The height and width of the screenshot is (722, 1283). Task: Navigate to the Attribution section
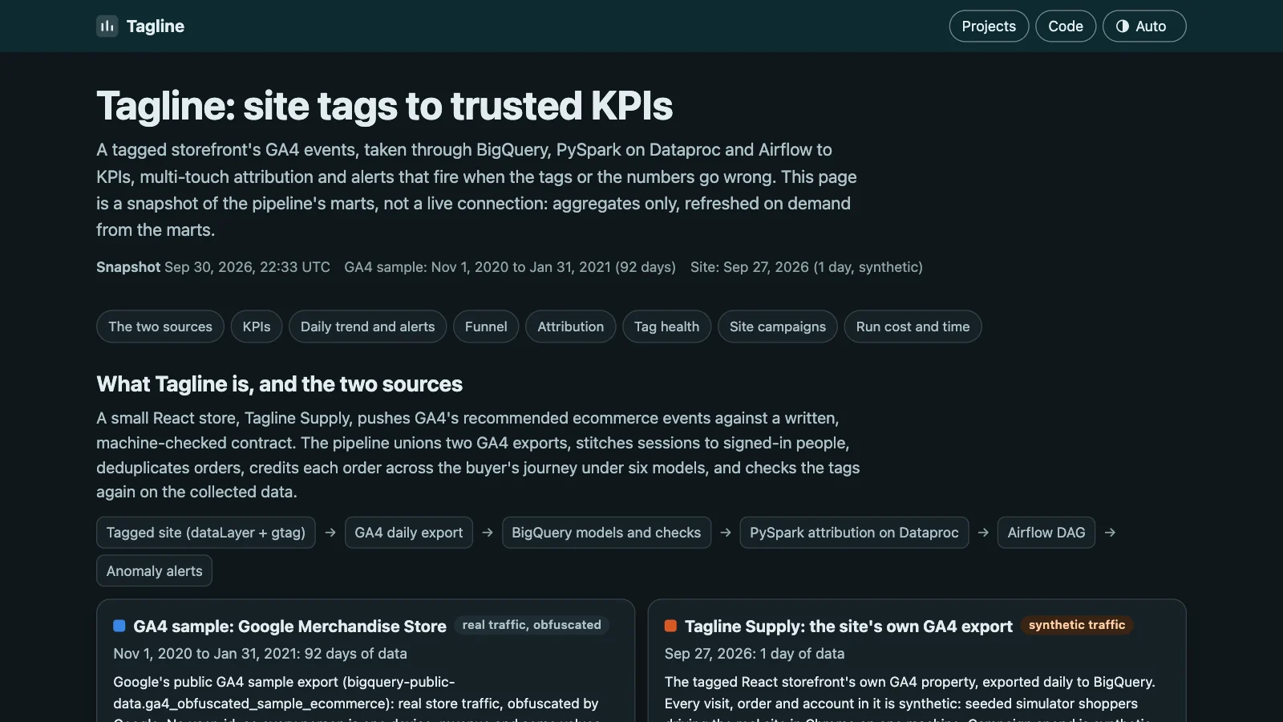coord(570,327)
